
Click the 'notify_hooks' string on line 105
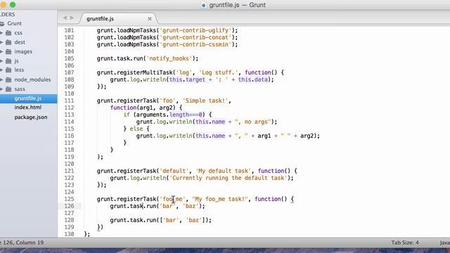point(169,58)
